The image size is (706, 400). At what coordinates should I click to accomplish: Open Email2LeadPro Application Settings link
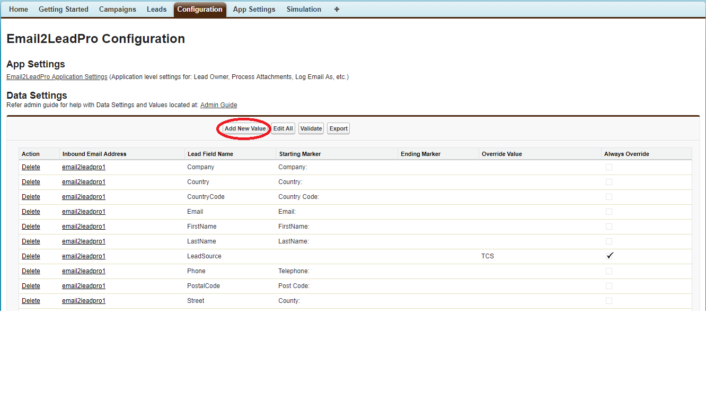point(57,77)
